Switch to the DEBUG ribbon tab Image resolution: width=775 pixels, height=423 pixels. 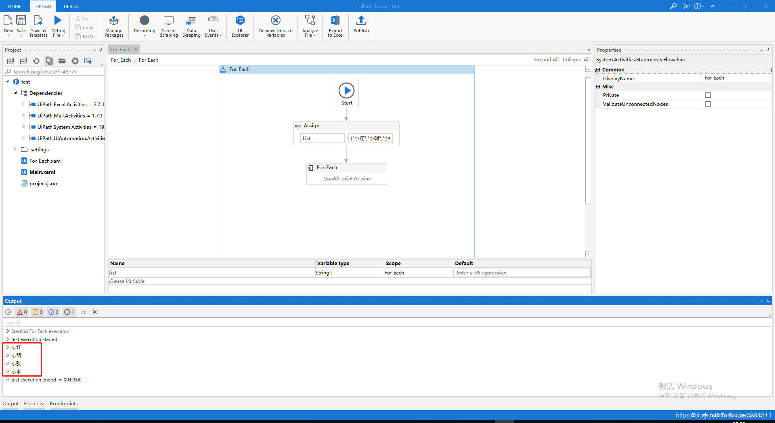point(71,6)
